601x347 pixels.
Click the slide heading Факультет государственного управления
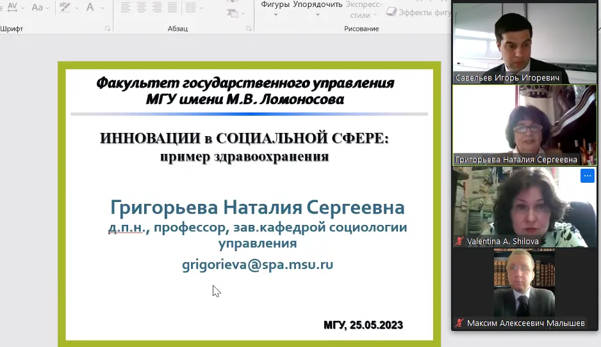[x=245, y=83]
